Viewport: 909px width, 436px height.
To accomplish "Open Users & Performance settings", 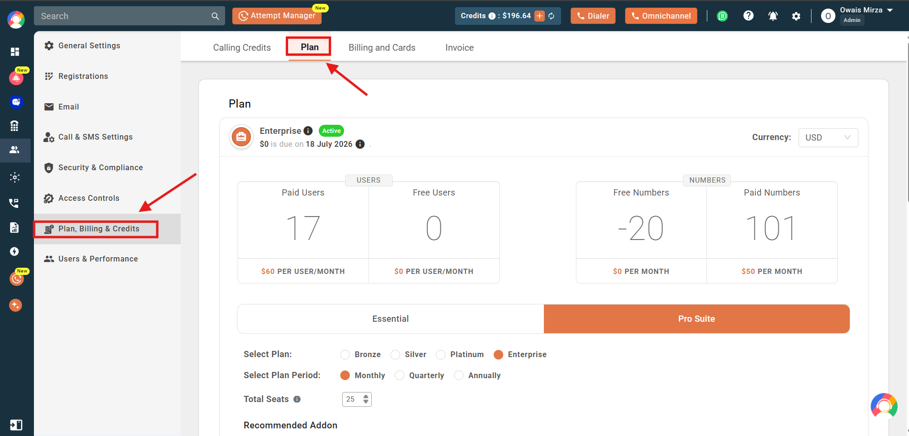I will [107, 259].
